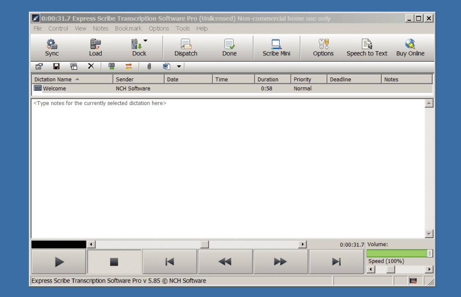Image resolution: width=461 pixels, height=297 pixels.
Task: Expand the Dock button dropdown arrow
Action: (145, 41)
